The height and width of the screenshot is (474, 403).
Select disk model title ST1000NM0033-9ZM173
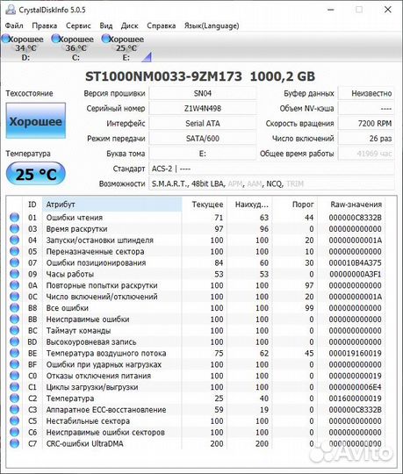point(163,76)
